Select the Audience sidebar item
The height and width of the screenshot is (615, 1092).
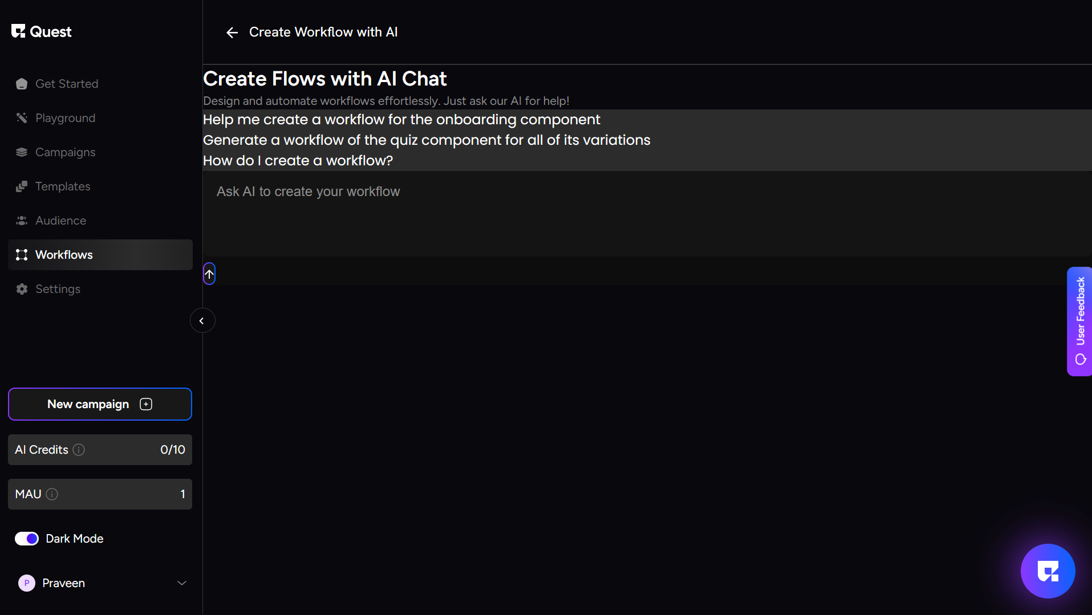[x=60, y=221]
